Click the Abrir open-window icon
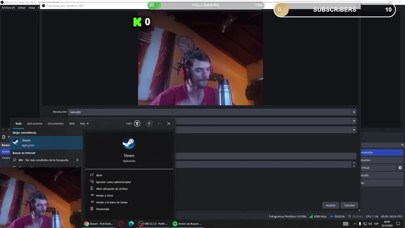This screenshot has width=405, height=228. (92, 175)
